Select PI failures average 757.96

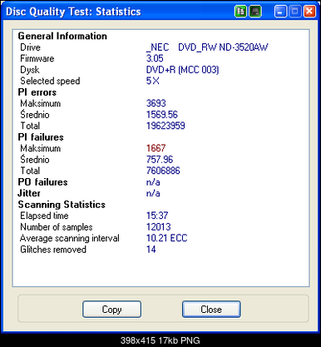click(160, 160)
